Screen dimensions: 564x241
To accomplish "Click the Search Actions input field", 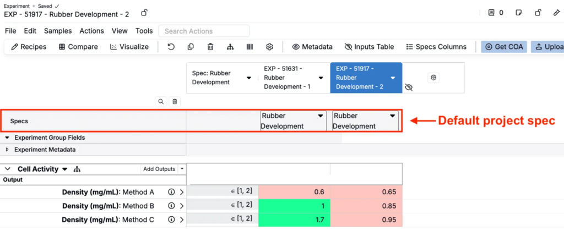I will point(204,31).
